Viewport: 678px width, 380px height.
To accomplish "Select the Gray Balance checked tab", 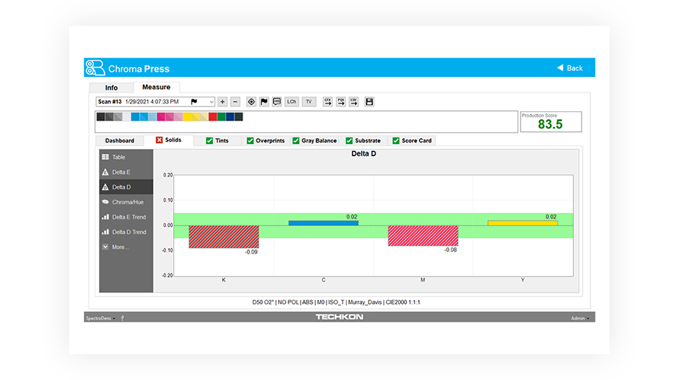I will coord(314,140).
